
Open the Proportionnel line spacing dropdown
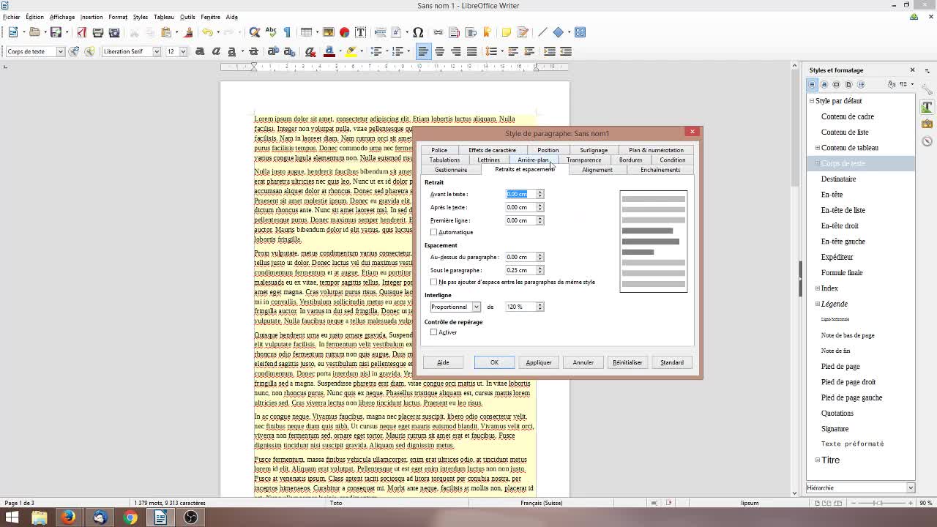coord(476,307)
